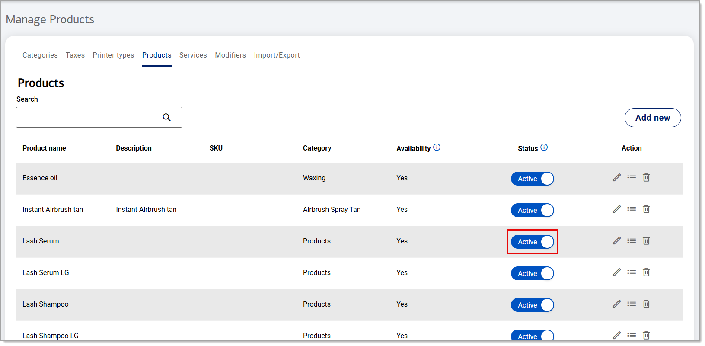Switch off Active for Lash Serum LG

[533, 273]
